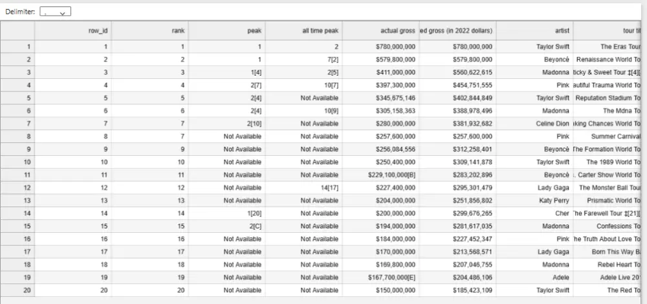Select row header number 20
The height and width of the screenshot is (304, 647).
pos(17,290)
